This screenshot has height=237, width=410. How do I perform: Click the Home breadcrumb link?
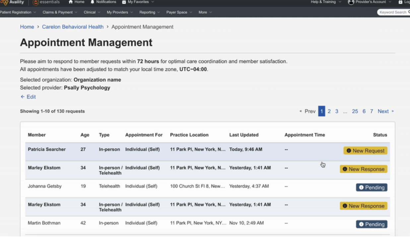[x=27, y=27]
